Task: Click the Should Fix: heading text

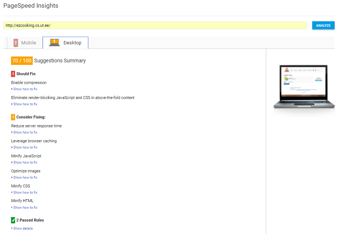Action: click(x=26, y=74)
